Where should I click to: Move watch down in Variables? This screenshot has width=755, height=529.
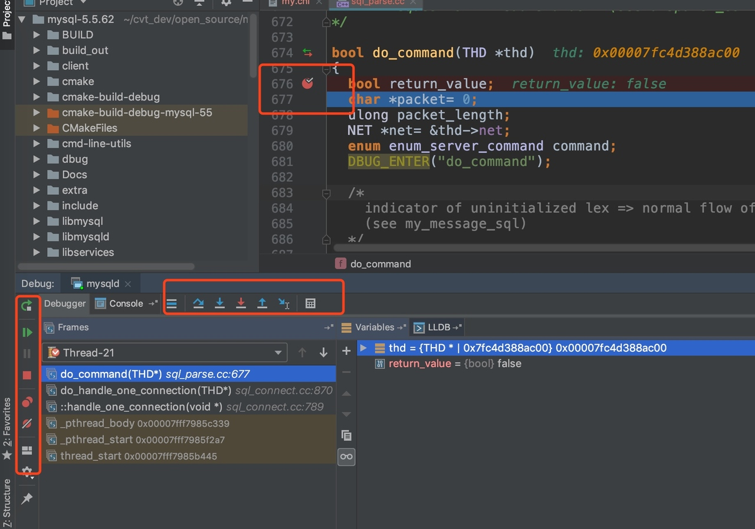(346, 414)
